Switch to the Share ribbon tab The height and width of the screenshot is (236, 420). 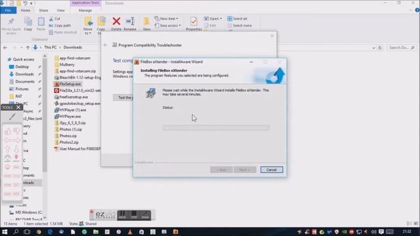coord(43,10)
